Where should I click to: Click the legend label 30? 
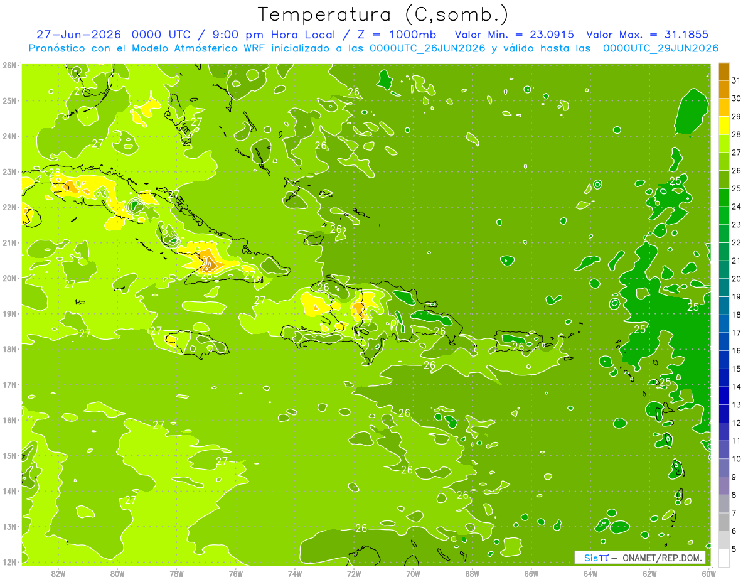(x=737, y=99)
